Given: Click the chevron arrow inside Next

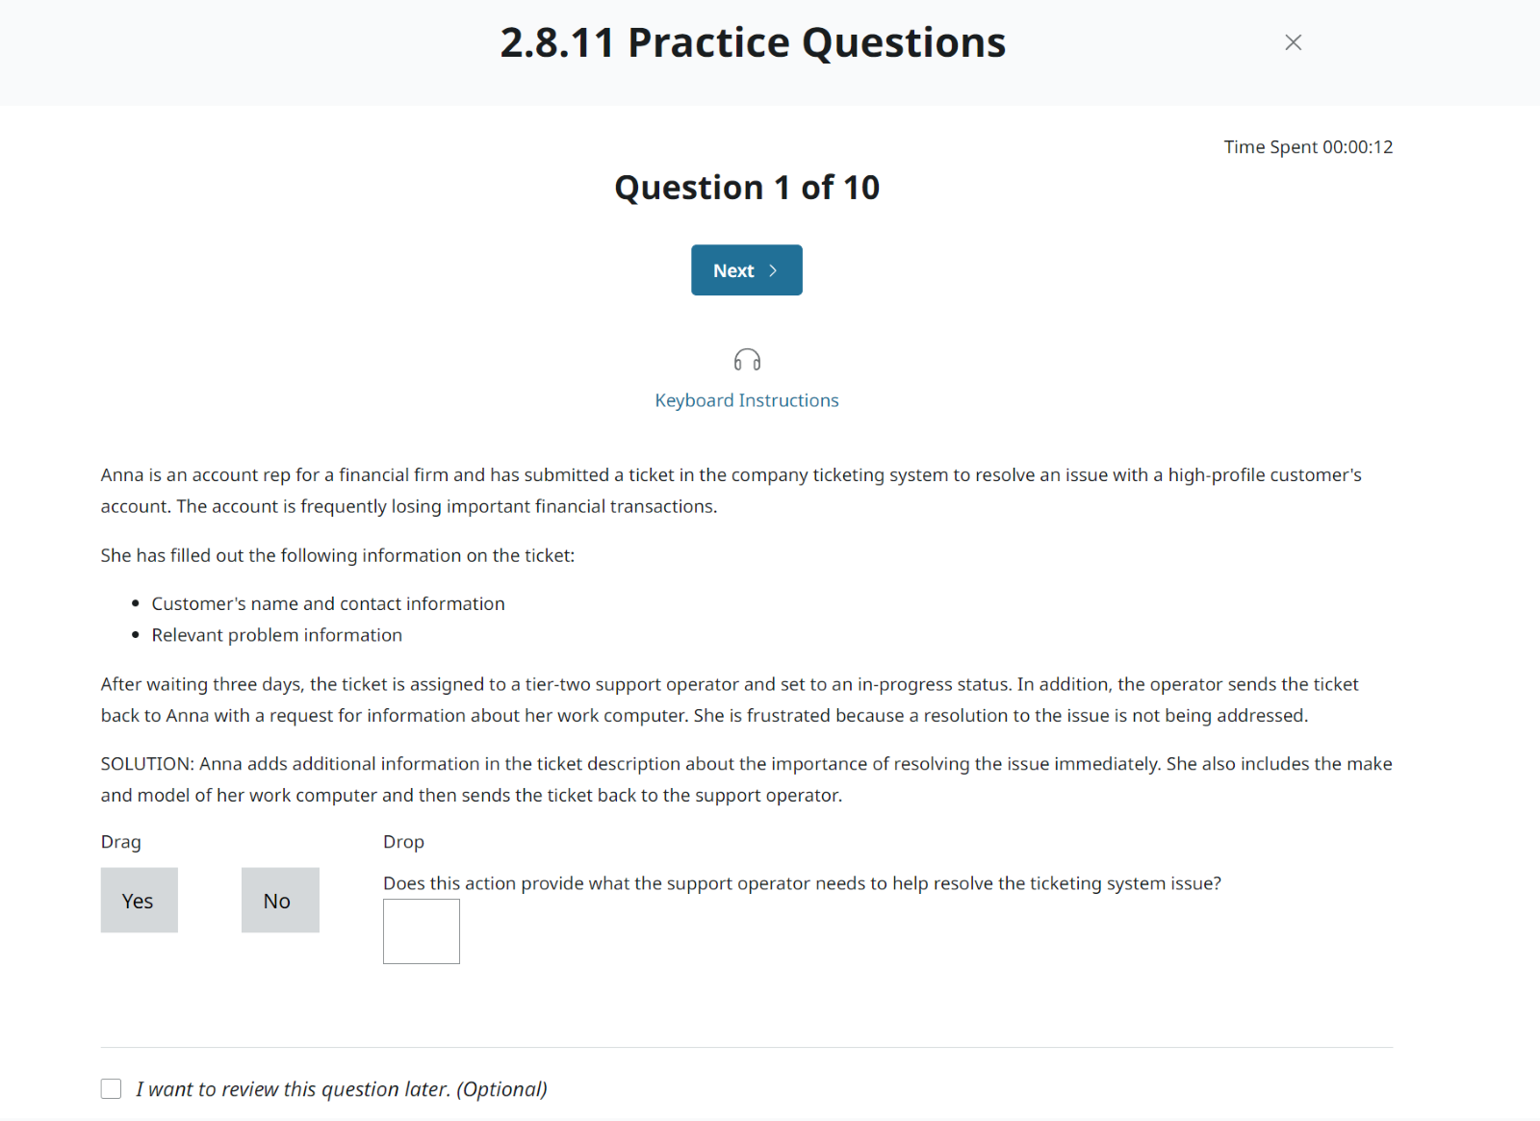Looking at the screenshot, I should pos(773,270).
